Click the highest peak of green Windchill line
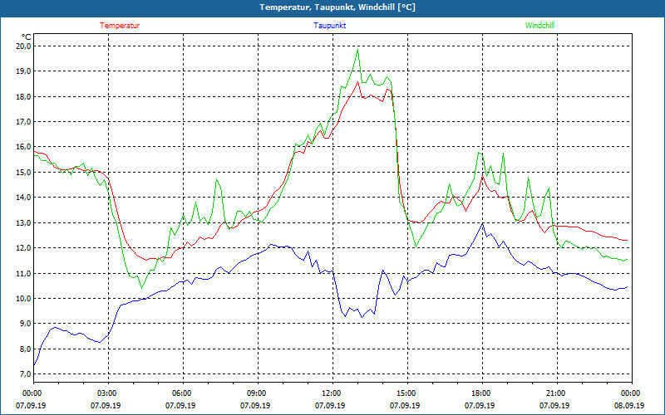665x415 pixels. 357,50
